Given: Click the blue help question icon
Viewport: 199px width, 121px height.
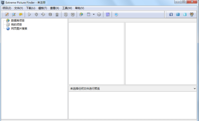Looking at the screenshot, I should click(116, 14).
